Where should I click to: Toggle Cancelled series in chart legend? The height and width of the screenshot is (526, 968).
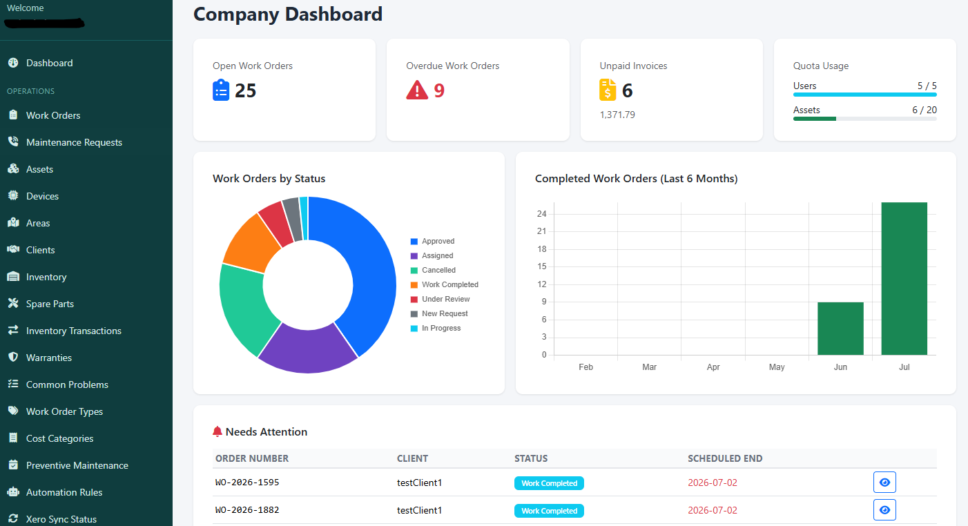[x=433, y=270]
